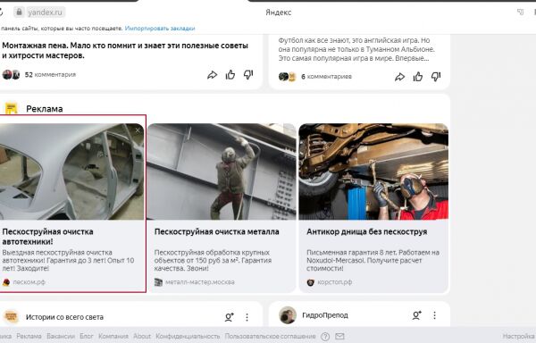Viewport: 536px width, 343px height.
Task: Open Вакансии link in footer
Action: (61, 336)
